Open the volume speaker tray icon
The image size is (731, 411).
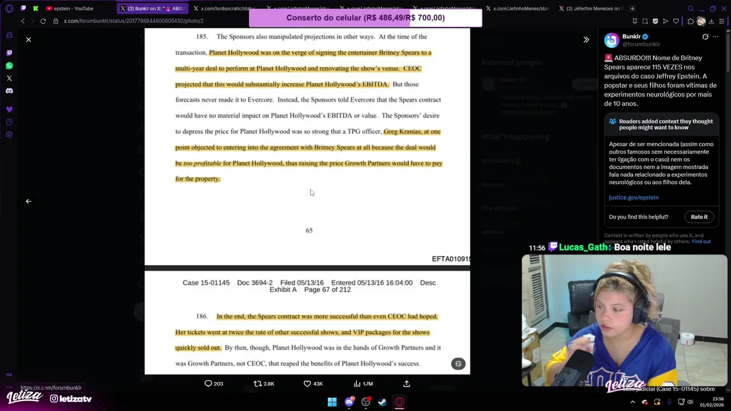click(690, 402)
